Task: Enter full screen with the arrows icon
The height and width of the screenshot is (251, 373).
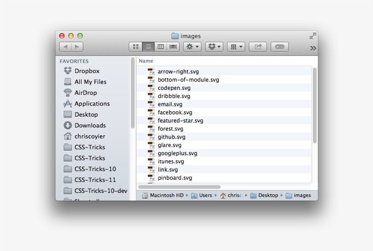Action: pyautogui.click(x=313, y=36)
